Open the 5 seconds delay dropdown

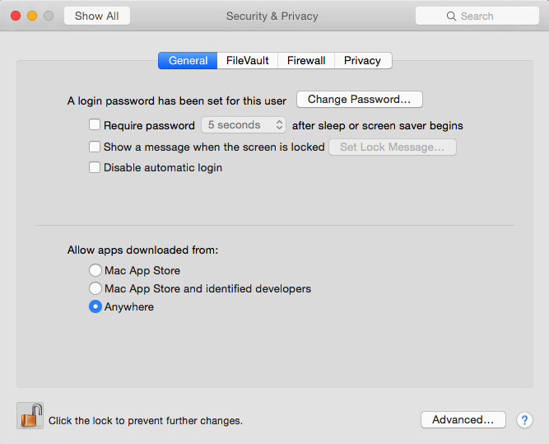coord(244,125)
